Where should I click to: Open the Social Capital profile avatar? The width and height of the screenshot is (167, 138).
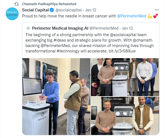coord(12,14)
